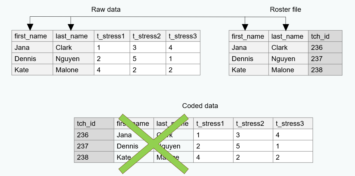Click arrowhead pointing to Roster file last_name column
Screen dimensions: 355x176
click(286, 27)
